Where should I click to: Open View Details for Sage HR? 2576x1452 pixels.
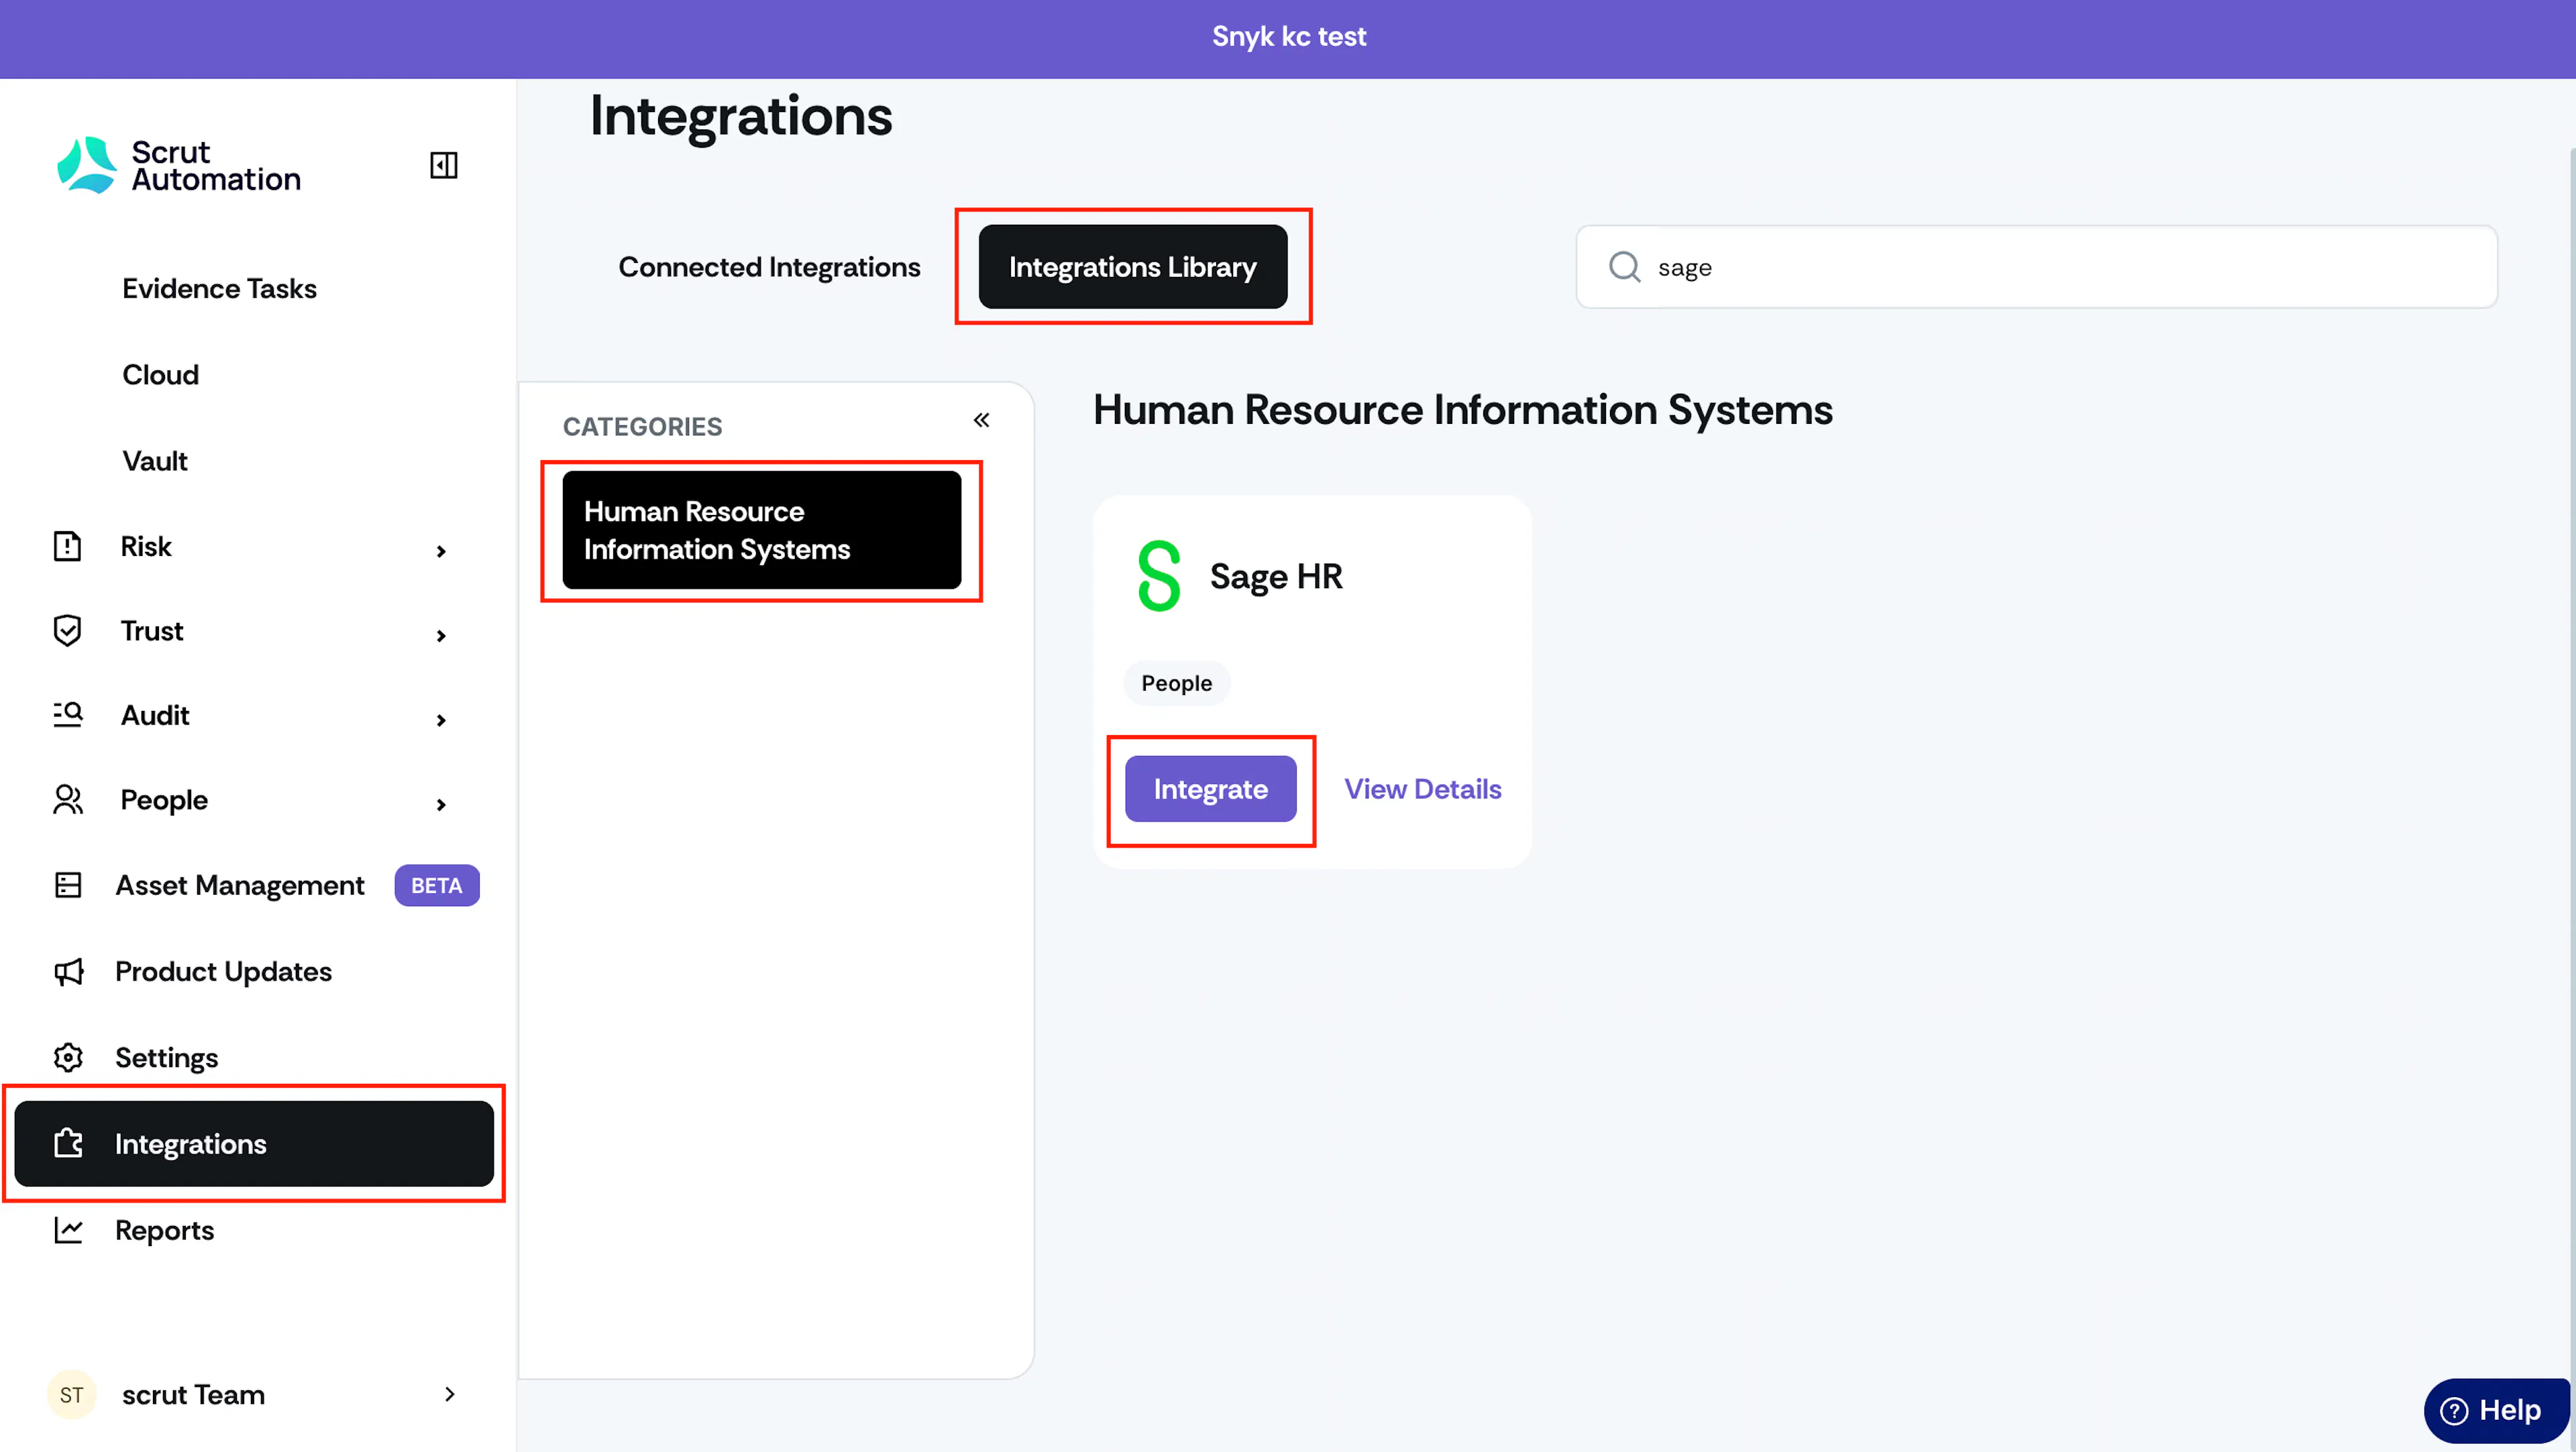[x=1422, y=789]
